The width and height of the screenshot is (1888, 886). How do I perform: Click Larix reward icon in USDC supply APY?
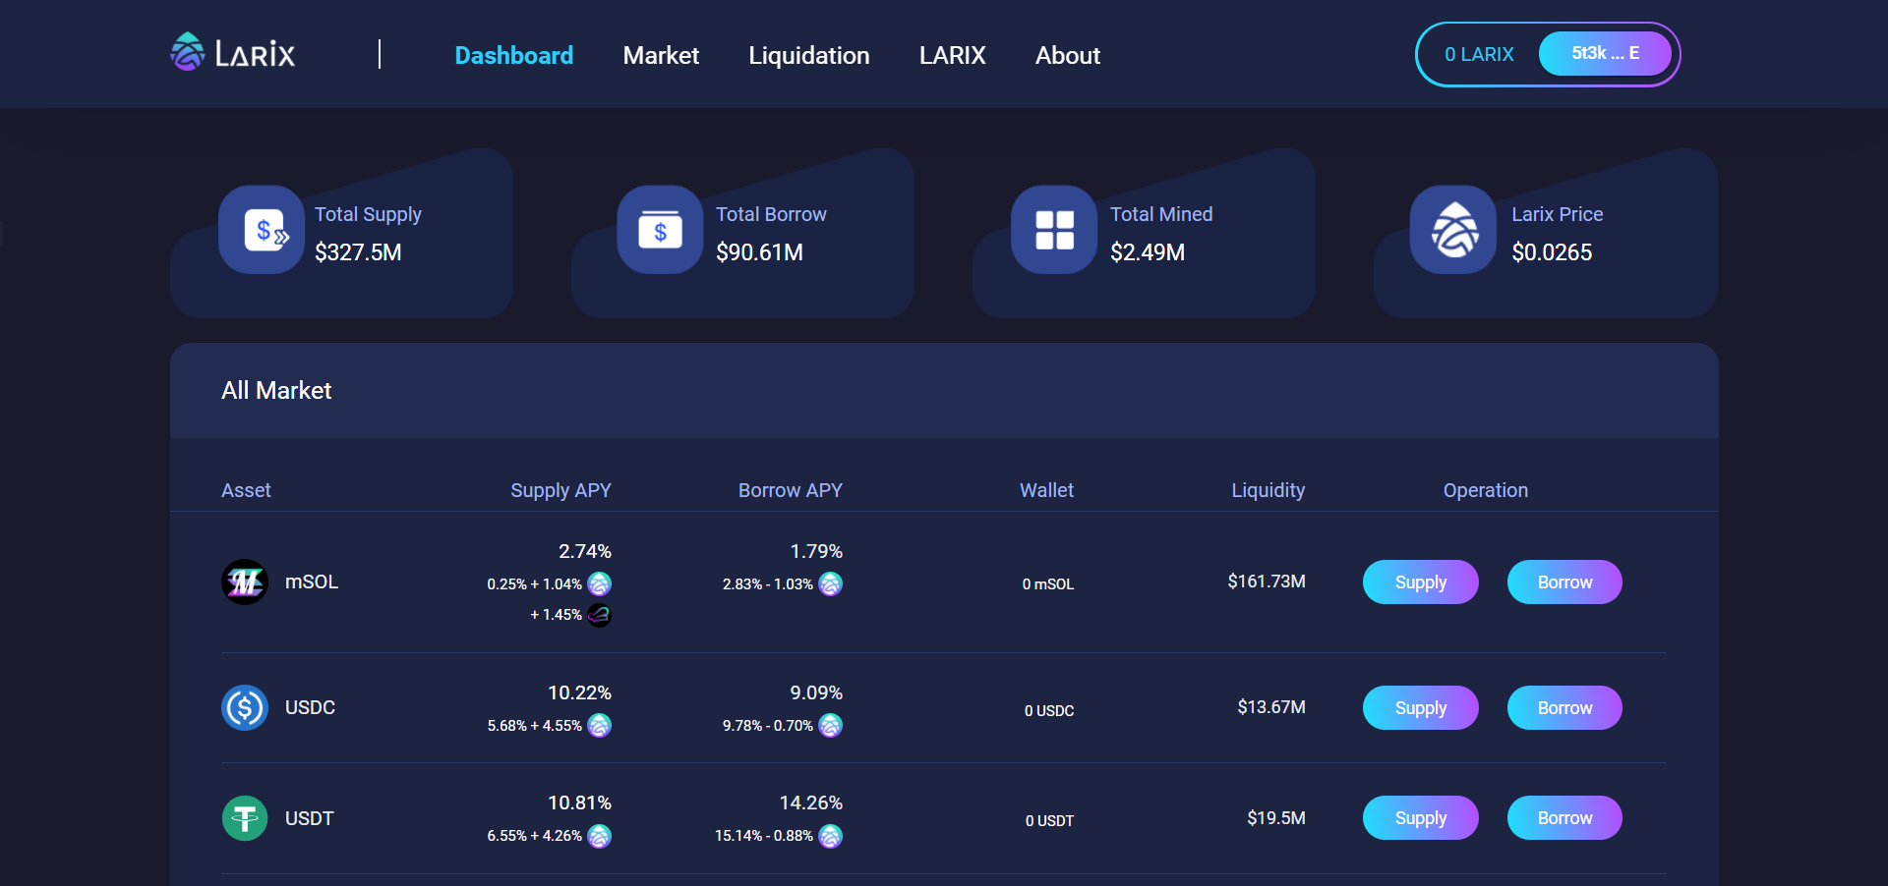coord(599,725)
